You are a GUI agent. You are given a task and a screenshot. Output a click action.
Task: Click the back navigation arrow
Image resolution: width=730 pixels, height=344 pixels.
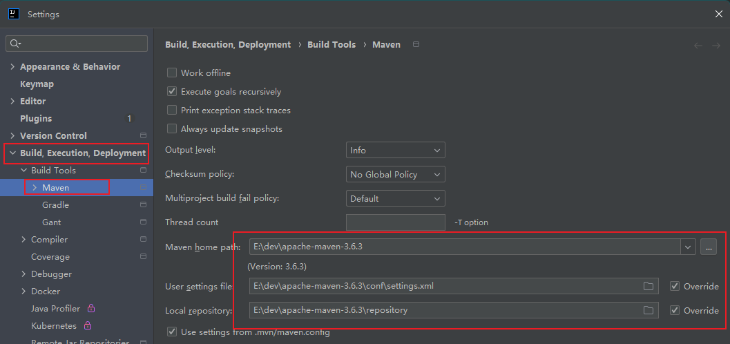coord(698,45)
